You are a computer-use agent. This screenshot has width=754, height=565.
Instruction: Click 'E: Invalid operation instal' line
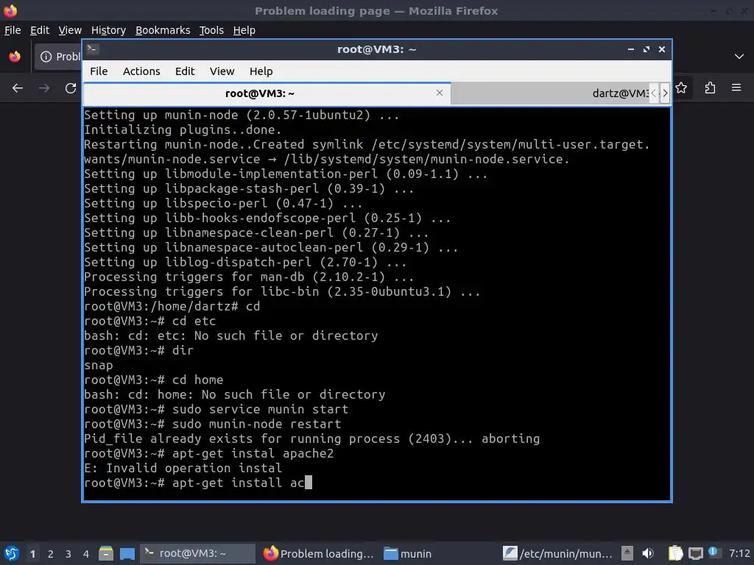[183, 468]
